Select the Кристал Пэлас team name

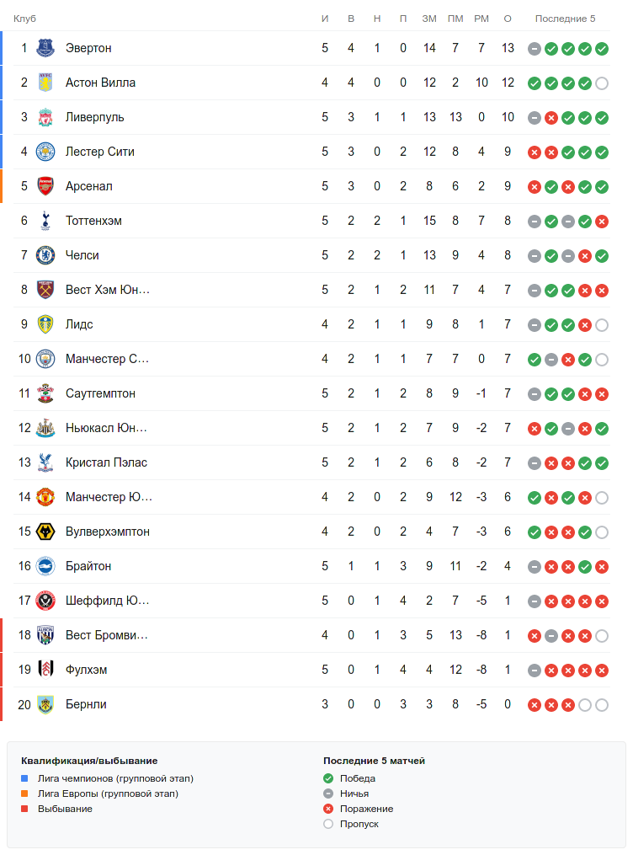(106, 462)
